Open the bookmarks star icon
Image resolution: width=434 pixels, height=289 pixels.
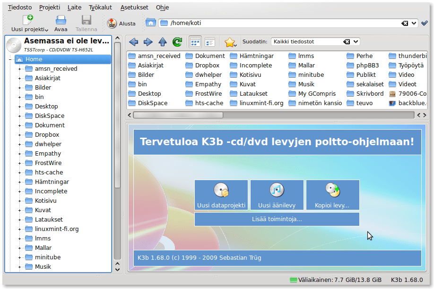coord(229,42)
